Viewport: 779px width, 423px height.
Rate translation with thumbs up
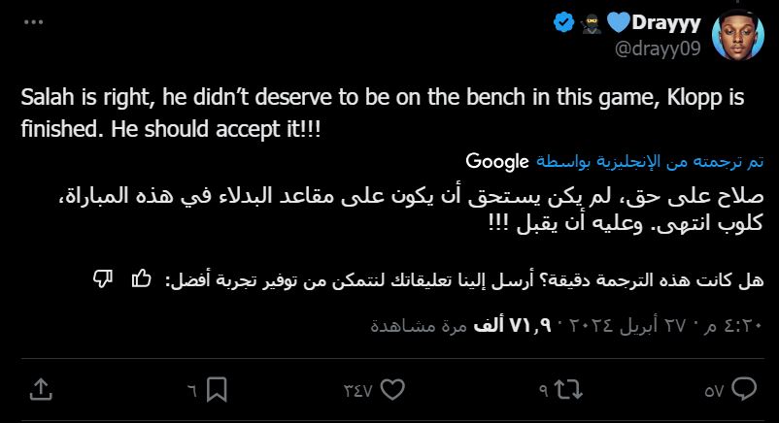140,278
